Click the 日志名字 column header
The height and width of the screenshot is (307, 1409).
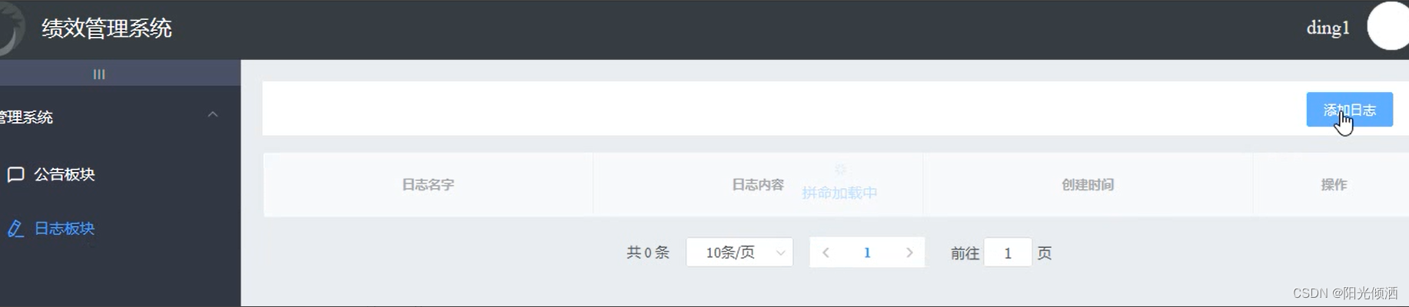tap(428, 185)
